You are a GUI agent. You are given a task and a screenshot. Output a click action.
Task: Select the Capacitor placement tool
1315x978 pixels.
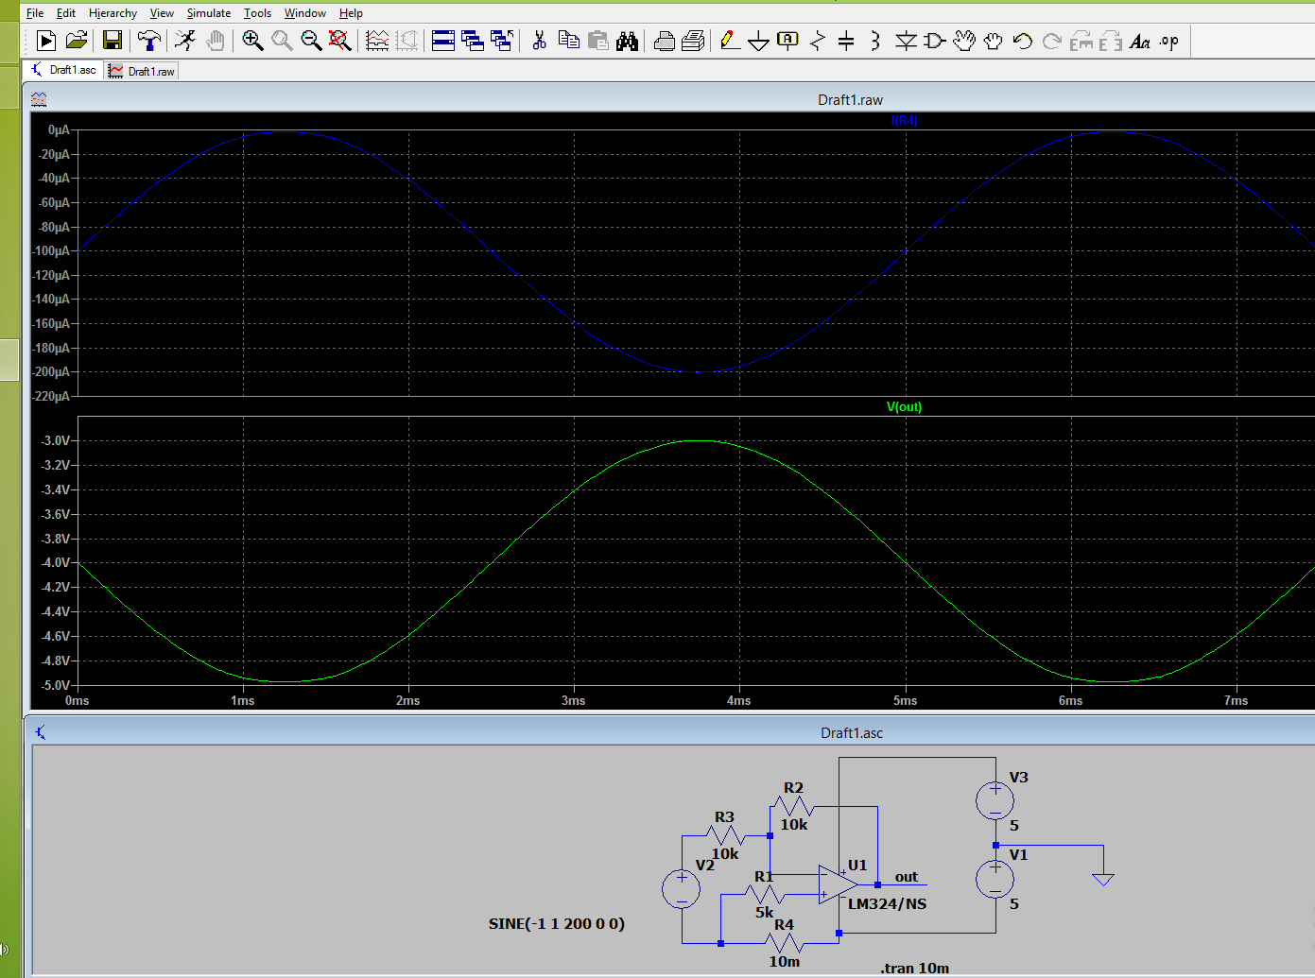[x=846, y=41]
